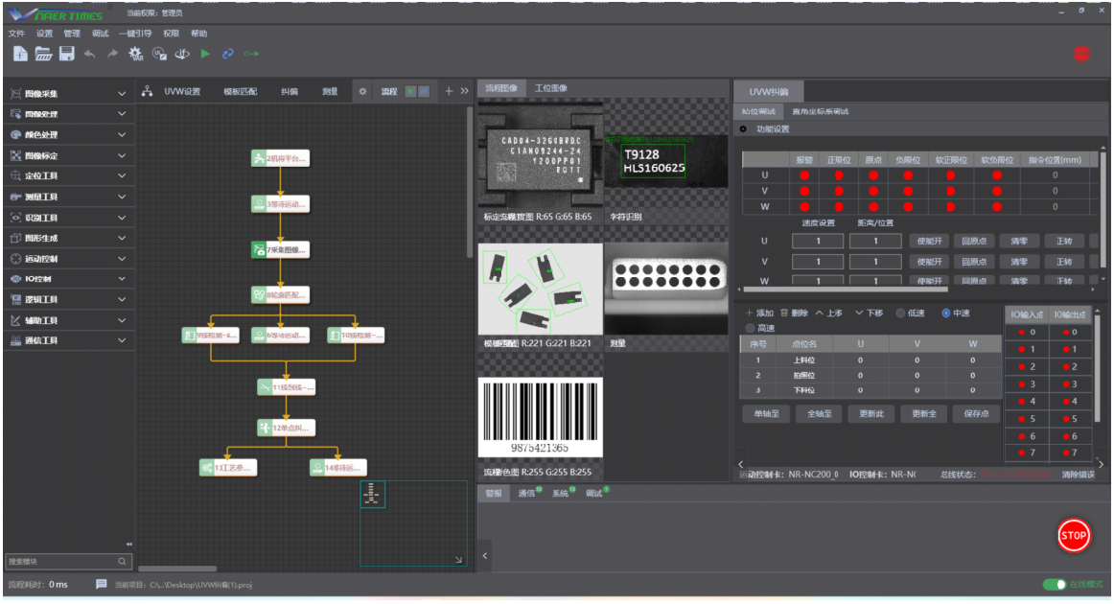The height and width of the screenshot is (604, 1114).
Task: Open the 文件 menu
Action: coord(16,34)
